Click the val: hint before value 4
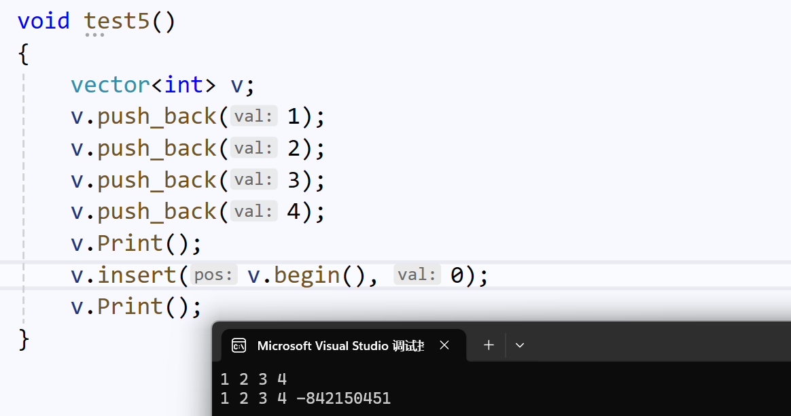This screenshot has width=791, height=416. pyautogui.click(x=253, y=211)
